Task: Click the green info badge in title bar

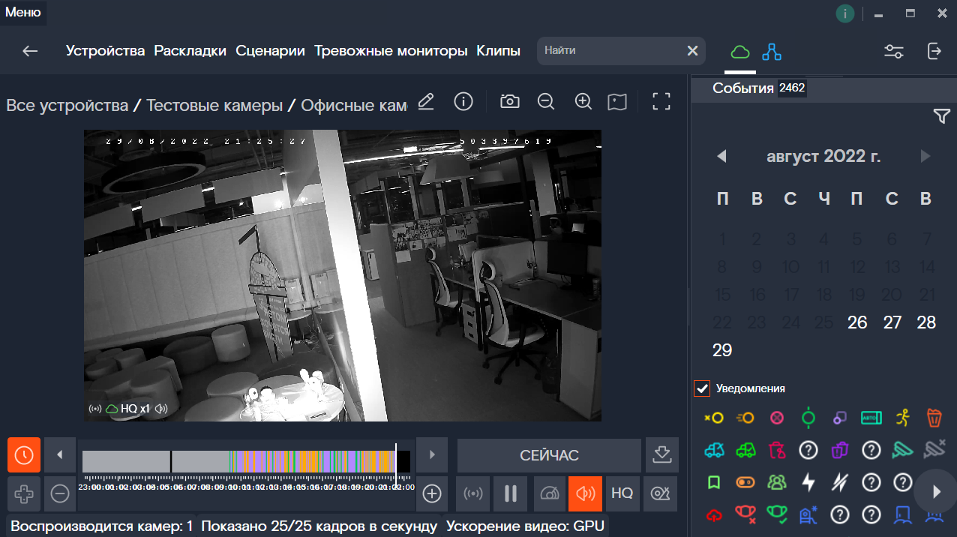Action: [845, 13]
